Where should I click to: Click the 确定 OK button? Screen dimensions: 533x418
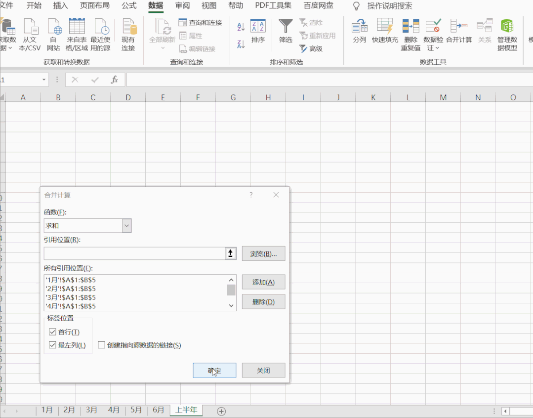[x=214, y=370]
